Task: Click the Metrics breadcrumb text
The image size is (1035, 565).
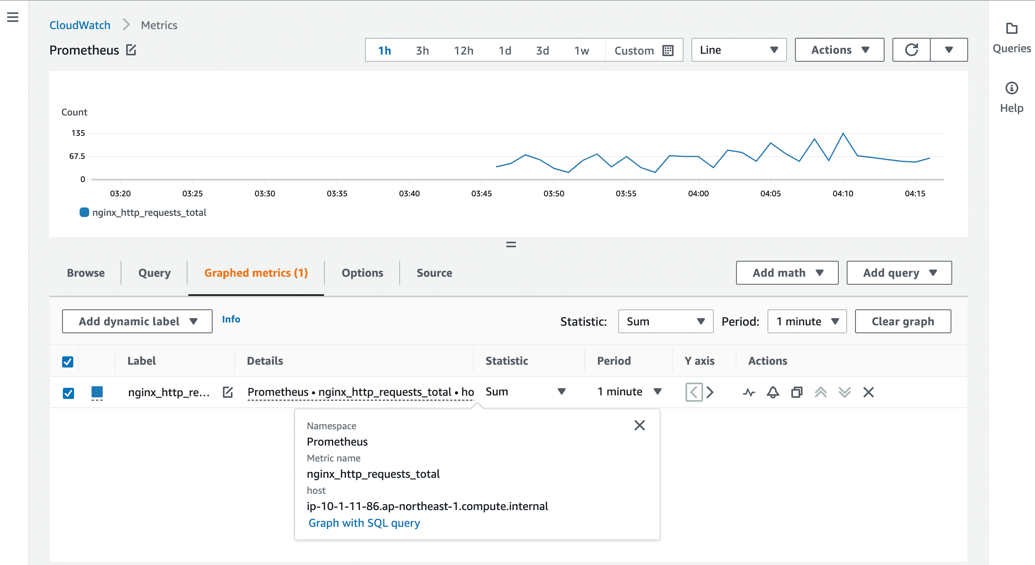Action: tap(159, 25)
